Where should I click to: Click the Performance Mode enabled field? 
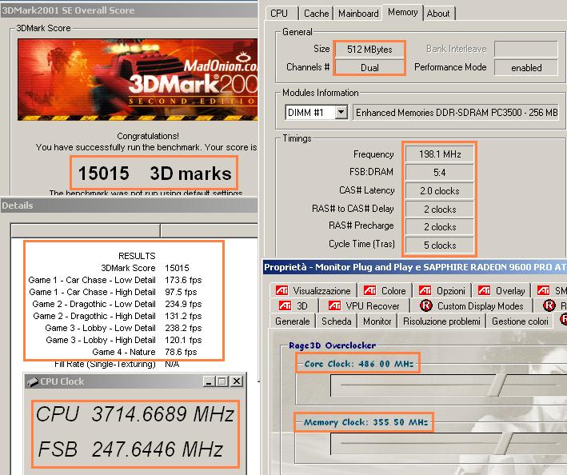(526, 68)
